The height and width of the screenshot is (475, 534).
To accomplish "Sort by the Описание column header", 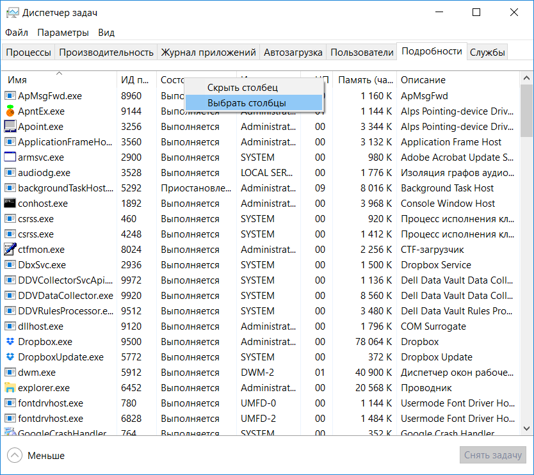I will click(x=423, y=80).
